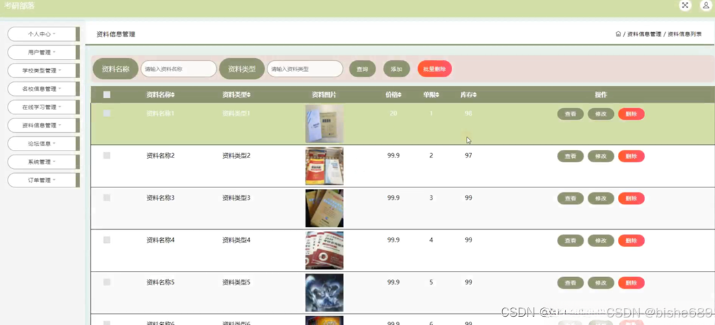The width and height of the screenshot is (715, 325).
Task: Click the 资料类型4 cell
Action: point(236,239)
